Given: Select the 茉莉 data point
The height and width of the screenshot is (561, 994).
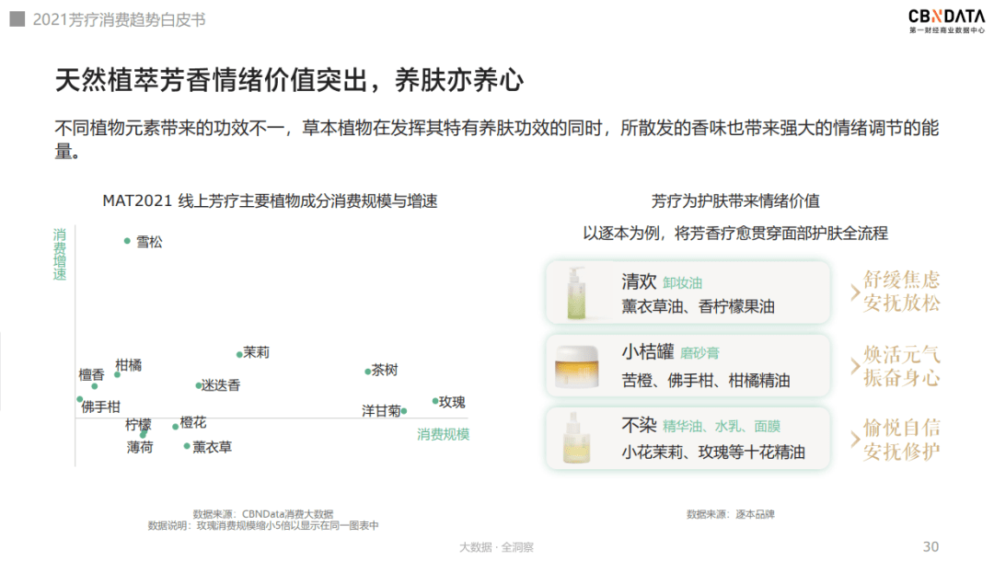Looking at the screenshot, I should (238, 355).
